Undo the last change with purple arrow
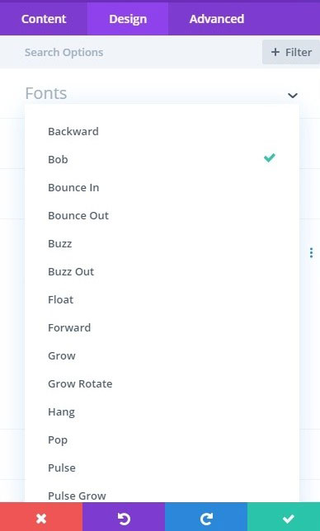 click(124, 518)
